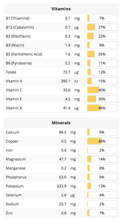Click the Calcium row label

[x=12, y=132]
